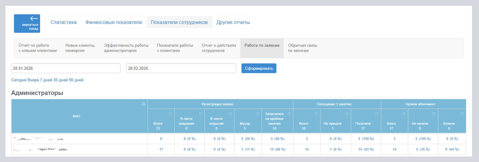The width and height of the screenshot is (479, 162).
Task: Open the Статистика tab
Action: [63, 22]
